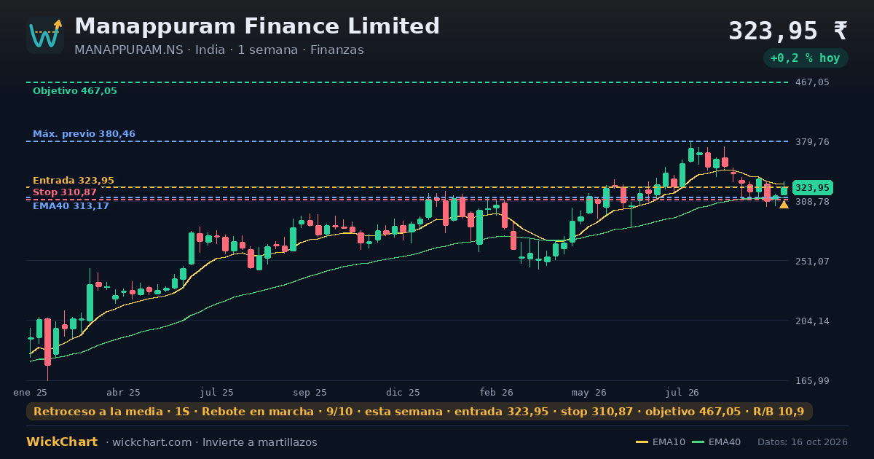Click the Máx. previo 380,46 label
Image resolution: width=874 pixels, height=459 pixels.
(84, 134)
